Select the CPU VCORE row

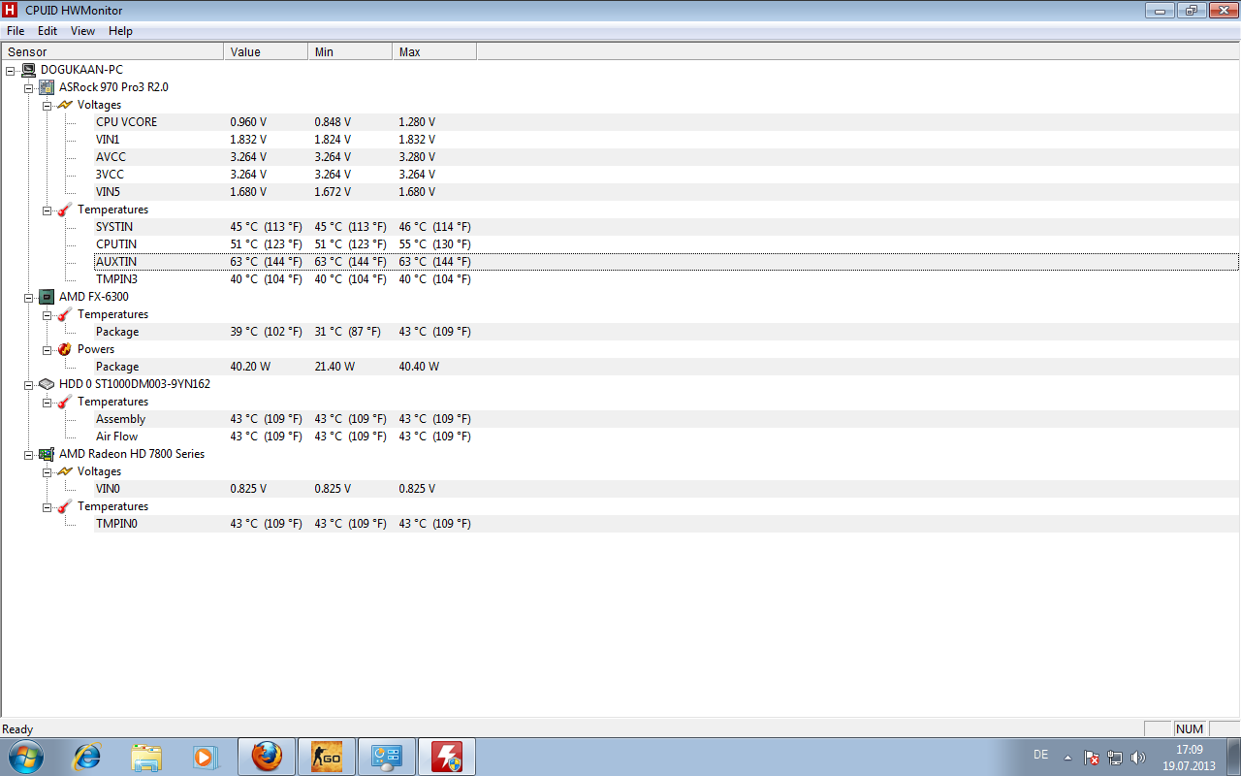point(666,122)
